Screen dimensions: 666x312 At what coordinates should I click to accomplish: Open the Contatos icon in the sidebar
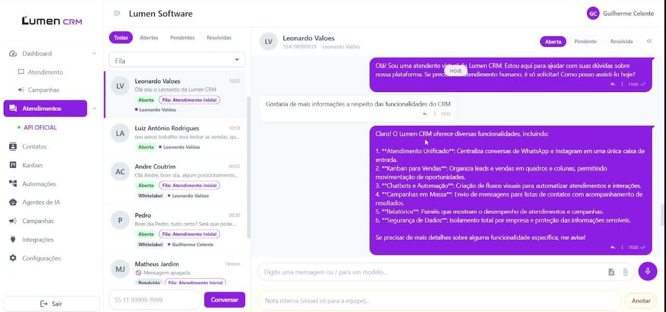coord(13,147)
